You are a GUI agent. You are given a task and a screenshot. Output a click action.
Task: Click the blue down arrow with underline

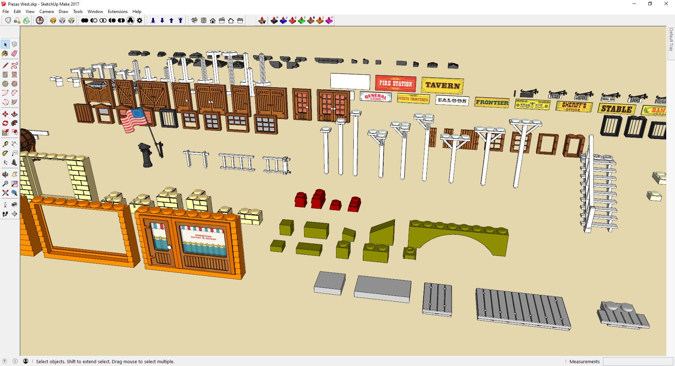pyautogui.click(x=153, y=20)
